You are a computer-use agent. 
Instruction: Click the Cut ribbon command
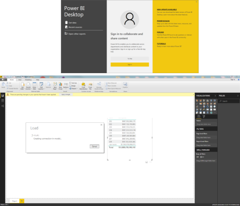[x=9, y=83]
